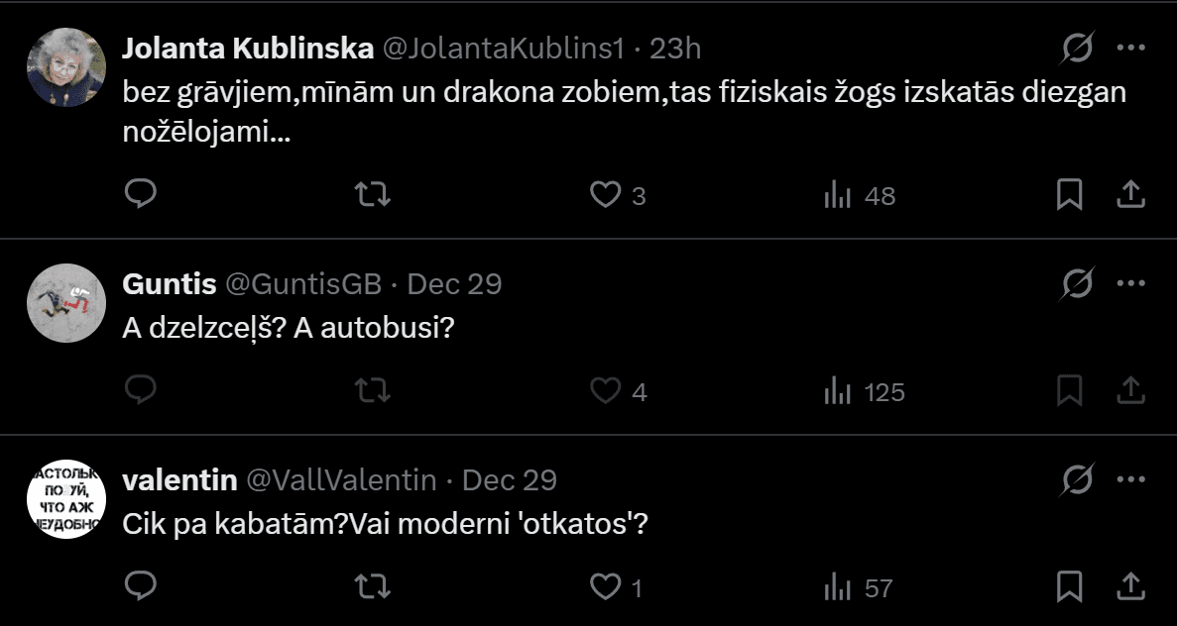Open Guntis's profile avatar
Viewport: 1177px width, 626px height.
(65, 304)
